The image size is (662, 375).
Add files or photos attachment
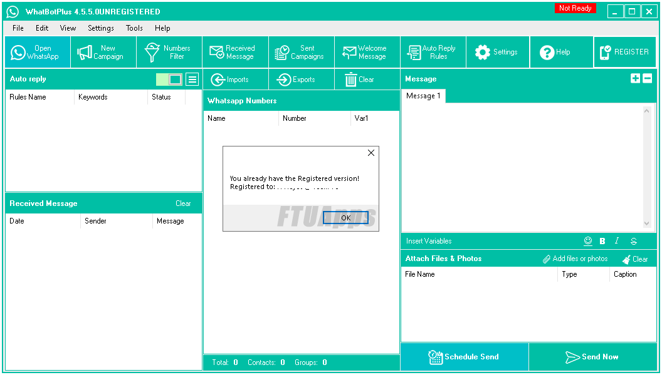575,259
